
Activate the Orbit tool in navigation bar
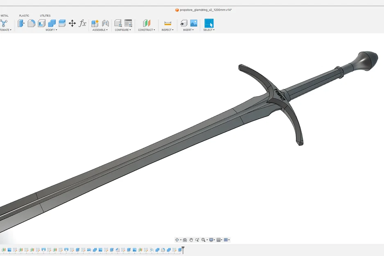pyautogui.click(x=177, y=240)
